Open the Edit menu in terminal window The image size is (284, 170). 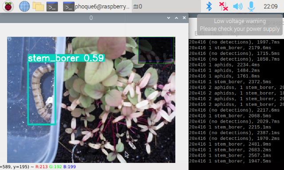click(x=199, y=33)
